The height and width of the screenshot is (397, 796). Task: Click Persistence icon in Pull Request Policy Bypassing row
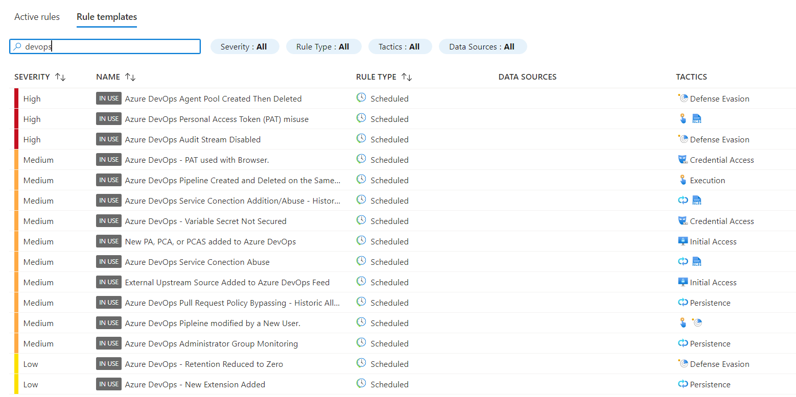(683, 302)
